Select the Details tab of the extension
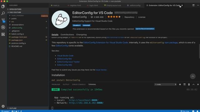Image resolution: width=200 pixels, height=112 pixels. coord(55,35)
